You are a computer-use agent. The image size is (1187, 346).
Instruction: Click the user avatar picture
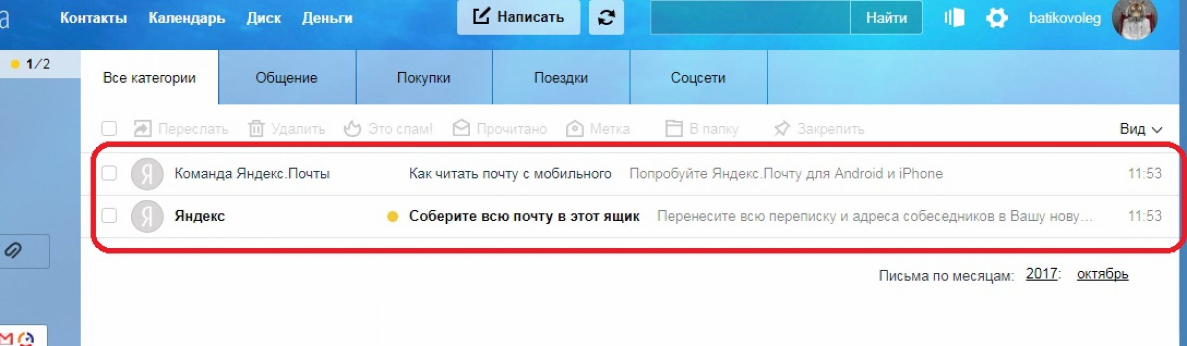(x=1134, y=19)
